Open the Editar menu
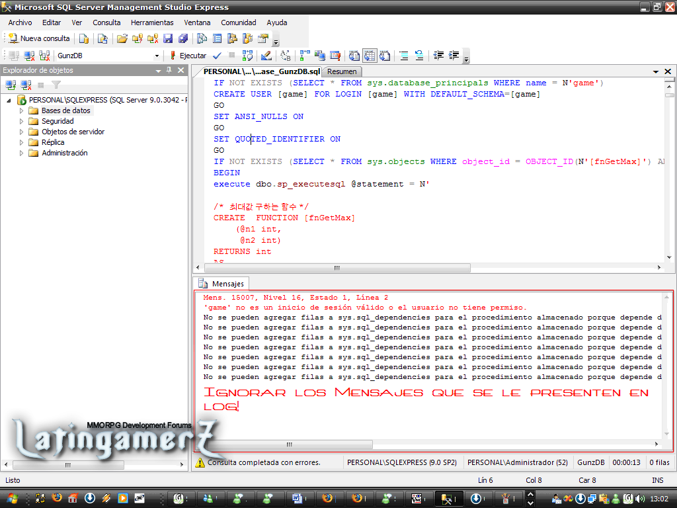This screenshot has height=508, width=677. pyautogui.click(x=52, y=22)
